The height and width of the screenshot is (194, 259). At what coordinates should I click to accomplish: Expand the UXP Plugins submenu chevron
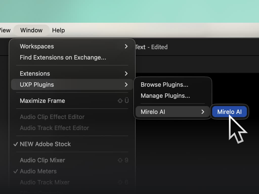[x=126, y=85]
